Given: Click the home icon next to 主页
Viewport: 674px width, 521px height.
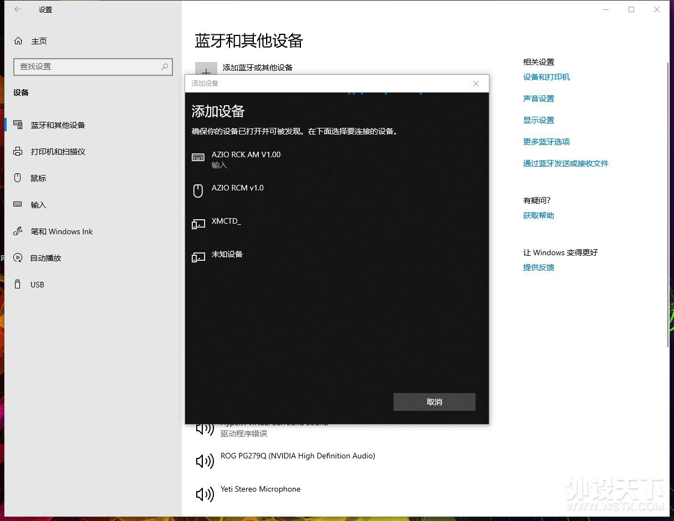Looking at the screenshot, I should click(18, 41).
